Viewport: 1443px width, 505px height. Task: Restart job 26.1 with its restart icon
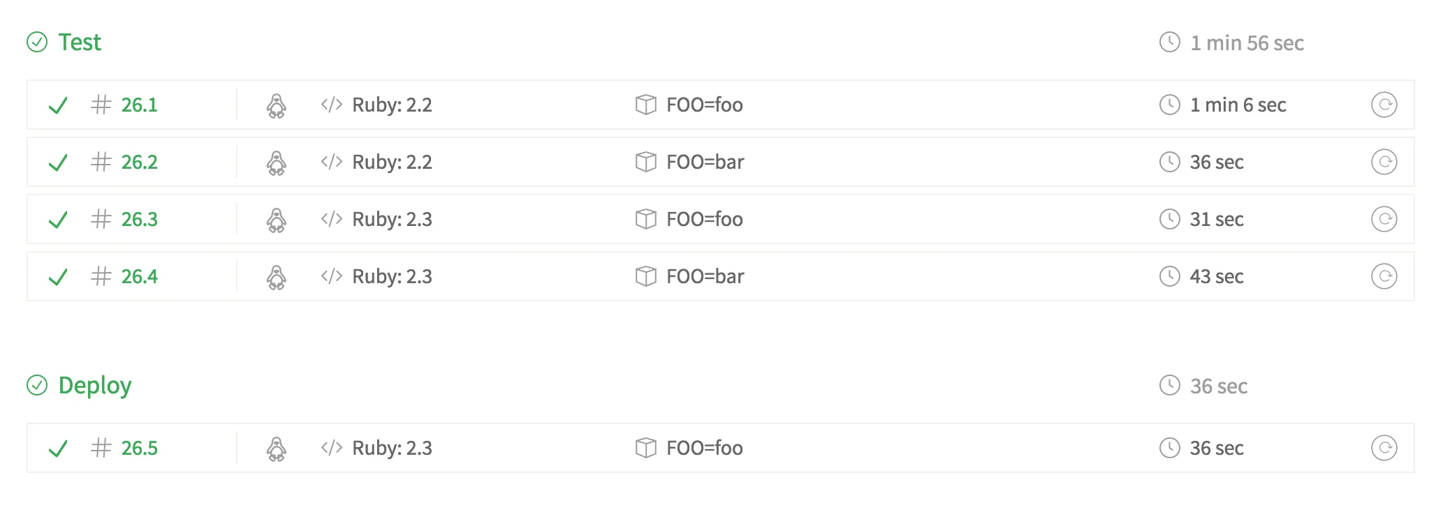pos(1384,105)
